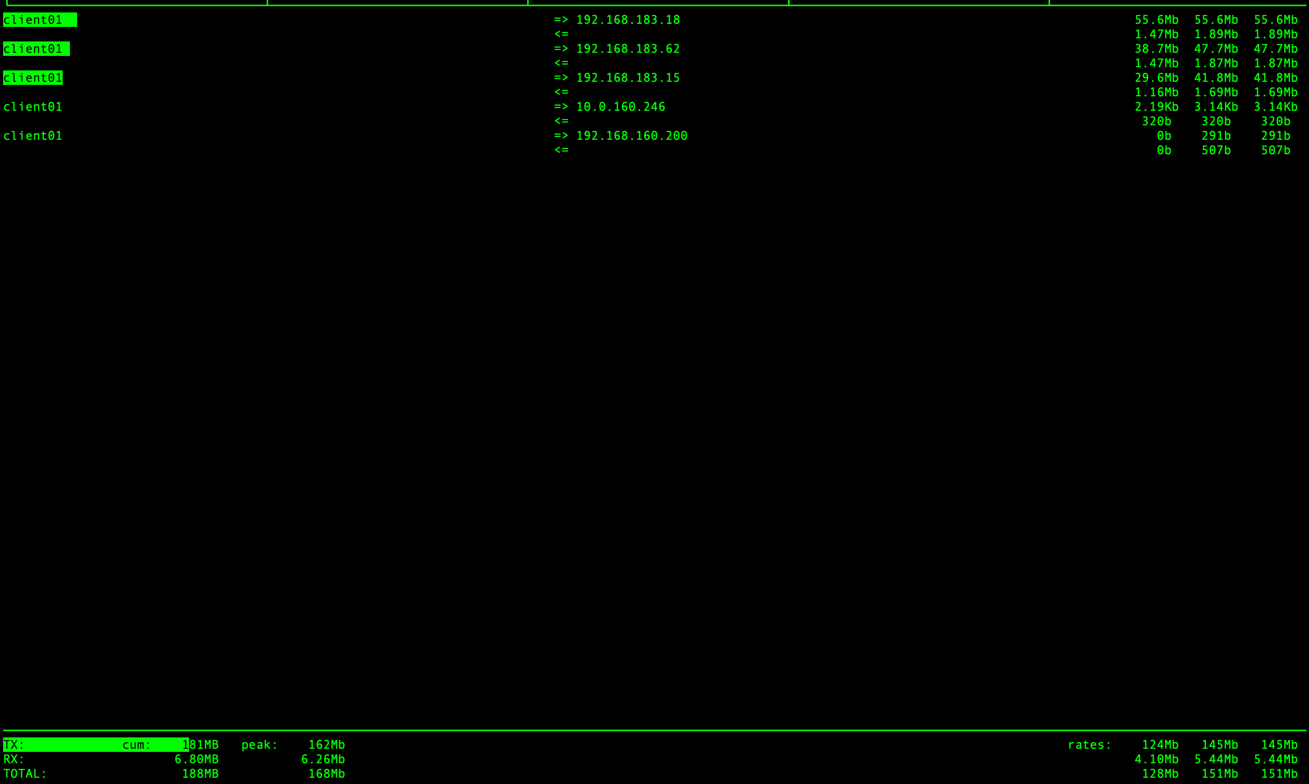Click the 128Mb total rate value
Viewport: 1309px width, 784px height.
[x=1160, y=774]
